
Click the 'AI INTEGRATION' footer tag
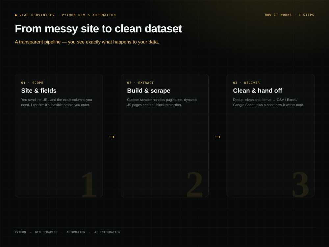107,232
